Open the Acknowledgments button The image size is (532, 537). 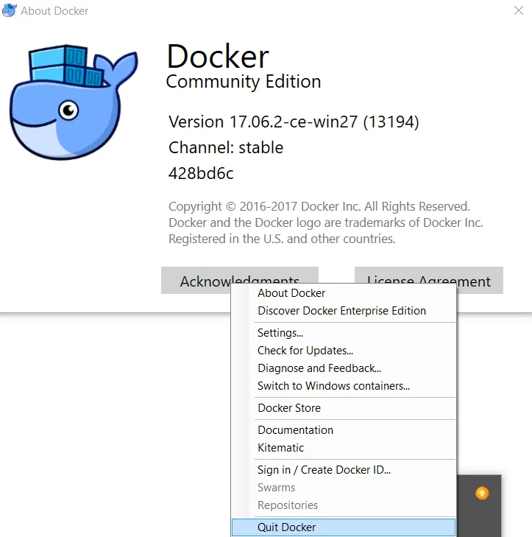[x=239, y=280]
